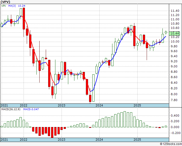
Task: Click the tallest green MACD histogram bar
Action: coord(125,119)
